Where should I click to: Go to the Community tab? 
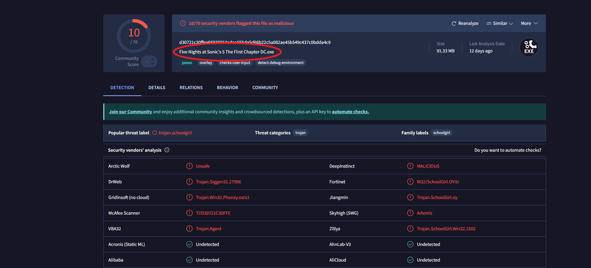(x=265, y=88)
